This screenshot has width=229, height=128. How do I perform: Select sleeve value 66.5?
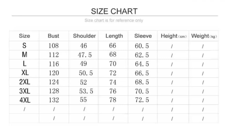click(142, 73)
